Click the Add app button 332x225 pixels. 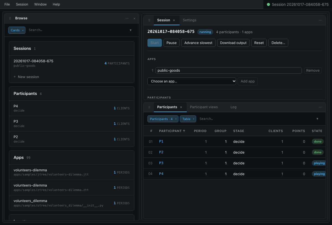[x=248, y=81]
